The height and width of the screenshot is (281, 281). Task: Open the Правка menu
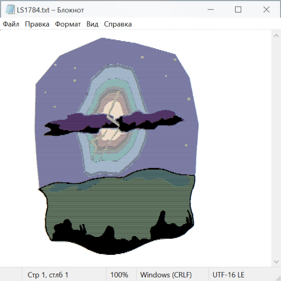coord(37,24)
